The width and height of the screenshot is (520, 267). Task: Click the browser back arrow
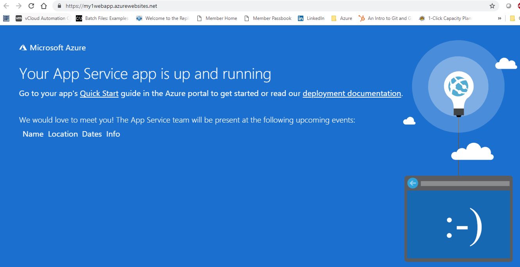tap(6, 6)
